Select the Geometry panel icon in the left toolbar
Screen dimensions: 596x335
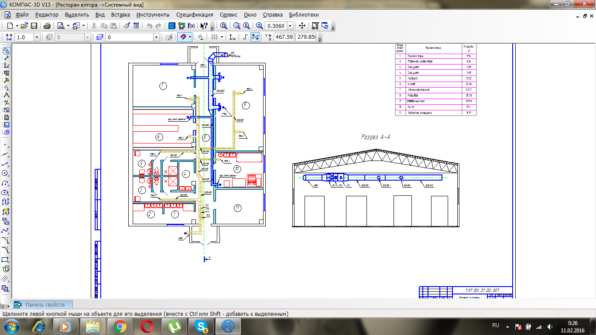pyautogui.click(x=6, y=51)
